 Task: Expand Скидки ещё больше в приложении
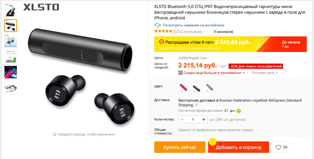214,73
